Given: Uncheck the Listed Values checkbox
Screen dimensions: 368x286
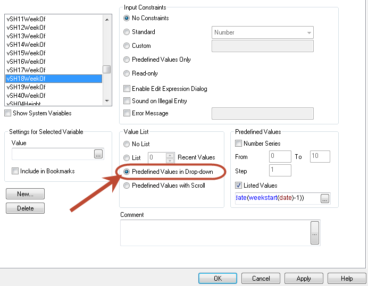Looking at the screenshot, I should (239, 186).
